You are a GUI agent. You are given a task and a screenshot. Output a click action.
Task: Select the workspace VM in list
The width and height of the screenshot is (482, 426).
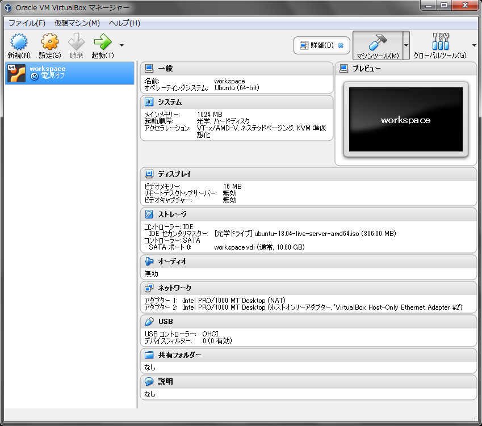(x=70, y=73)
